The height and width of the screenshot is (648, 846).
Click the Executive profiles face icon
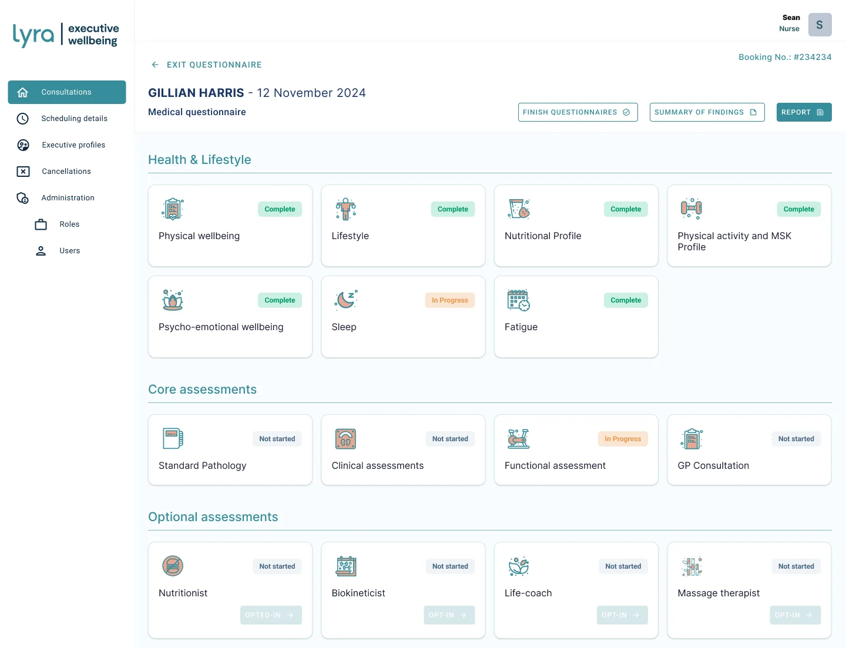(23, 145)
